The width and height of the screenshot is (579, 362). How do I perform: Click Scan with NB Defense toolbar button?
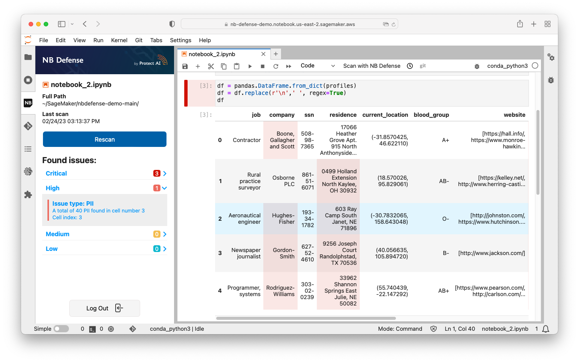click(371, 66)
